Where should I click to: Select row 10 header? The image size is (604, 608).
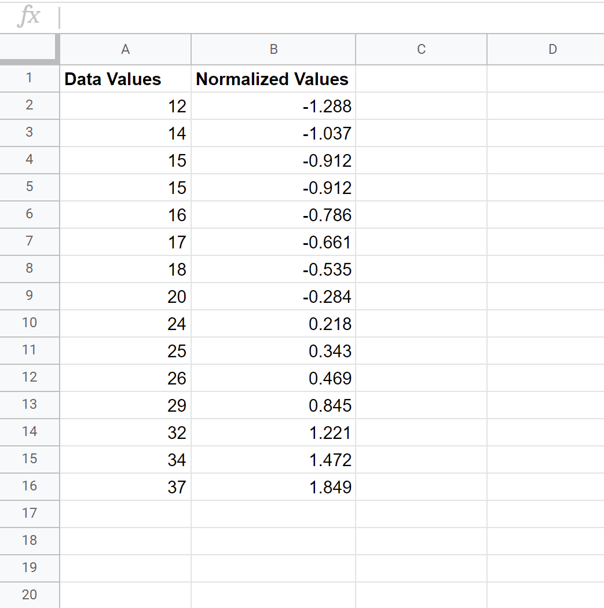tap(30, 323)
